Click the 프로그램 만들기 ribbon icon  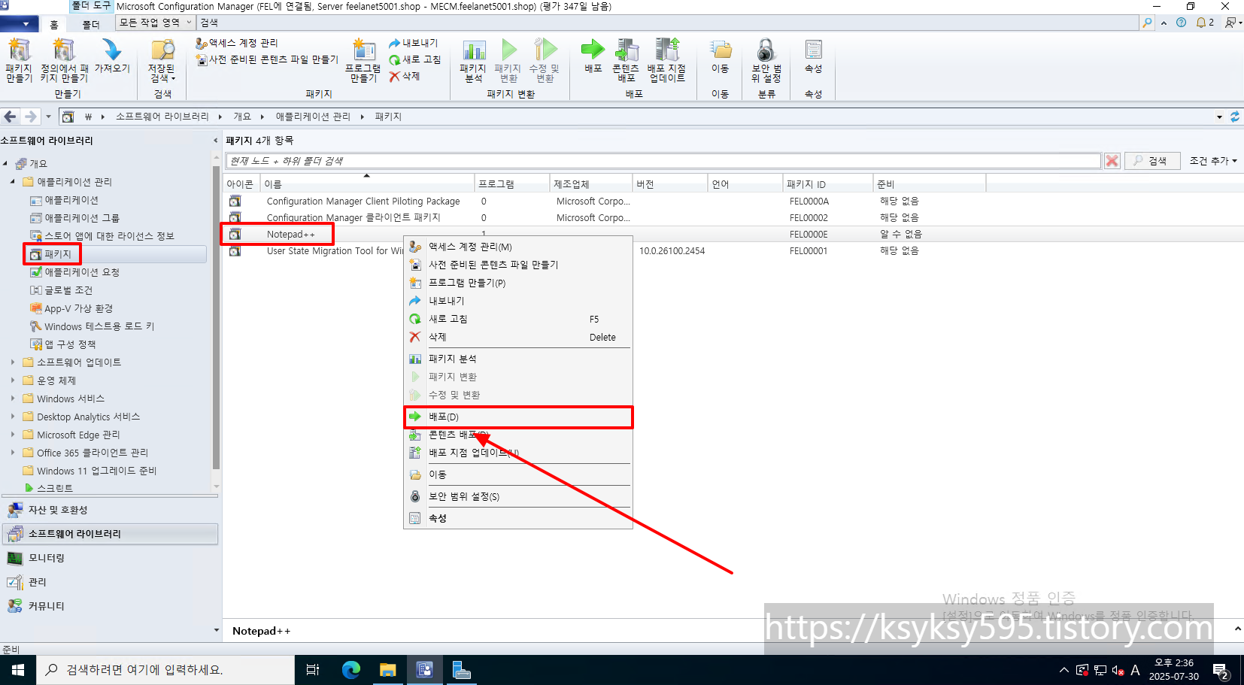(363, 60)
